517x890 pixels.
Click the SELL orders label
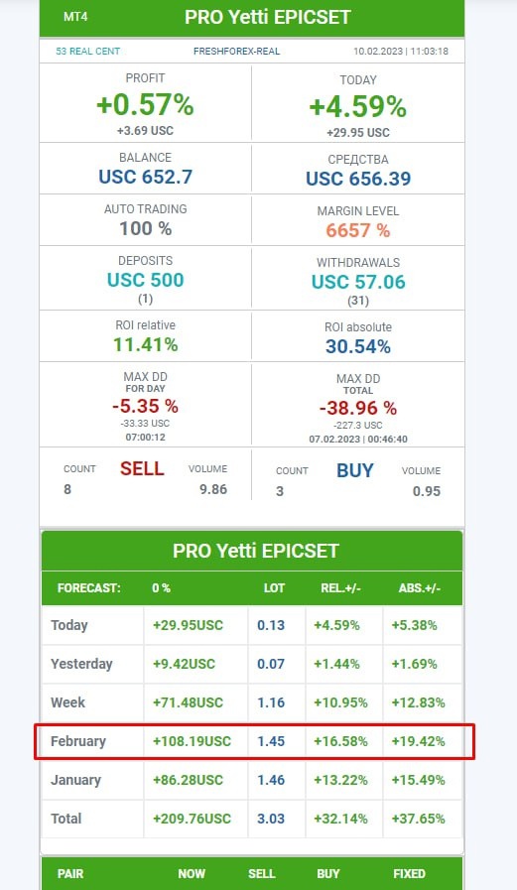[142, 469]
